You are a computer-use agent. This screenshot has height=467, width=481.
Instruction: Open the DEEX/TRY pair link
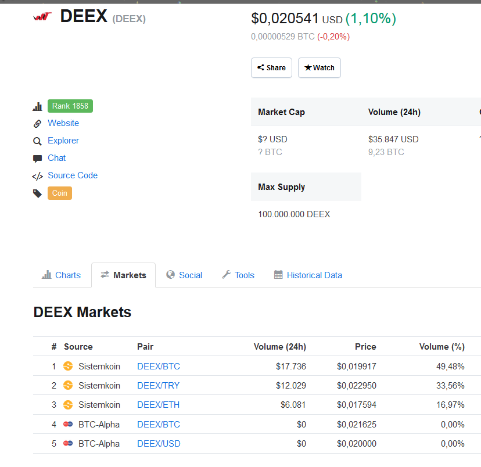click(158, 386)
